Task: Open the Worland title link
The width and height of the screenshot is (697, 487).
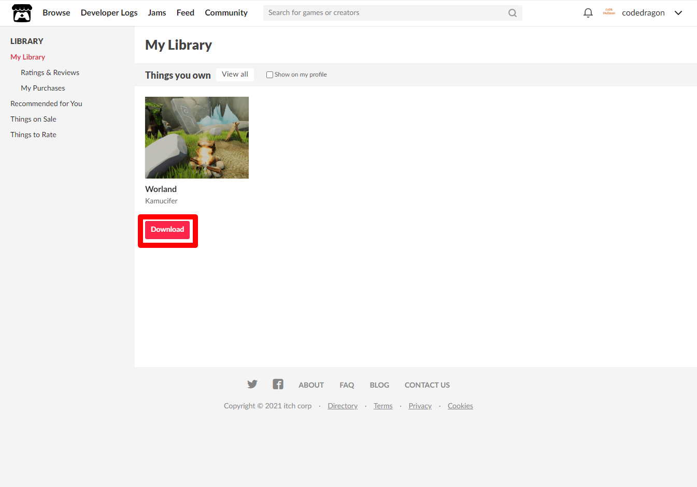Action: coord(161,189)
